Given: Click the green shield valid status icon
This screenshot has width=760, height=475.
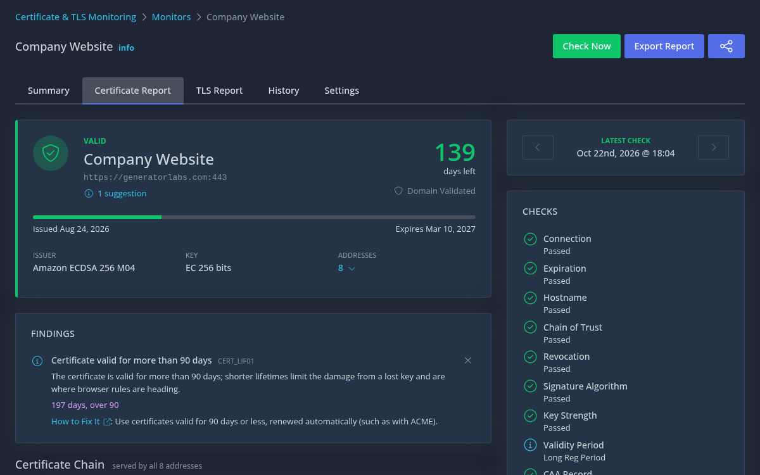Looking at the screenshot, I should [x=51, y=153].
